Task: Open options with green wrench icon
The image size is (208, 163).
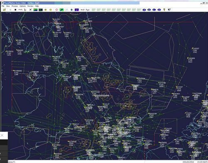Action: [62, 10]
